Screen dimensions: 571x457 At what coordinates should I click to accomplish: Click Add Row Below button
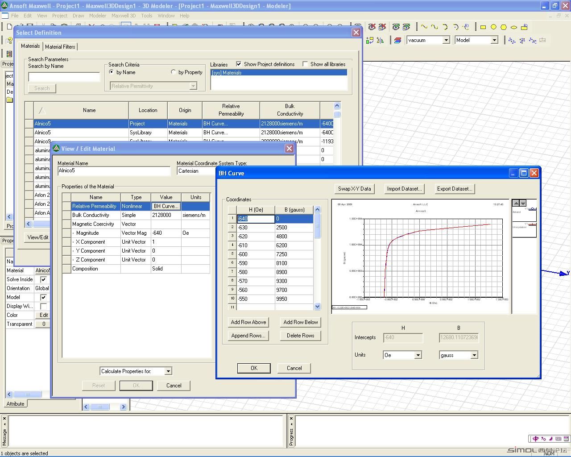(x=301, y=322)
